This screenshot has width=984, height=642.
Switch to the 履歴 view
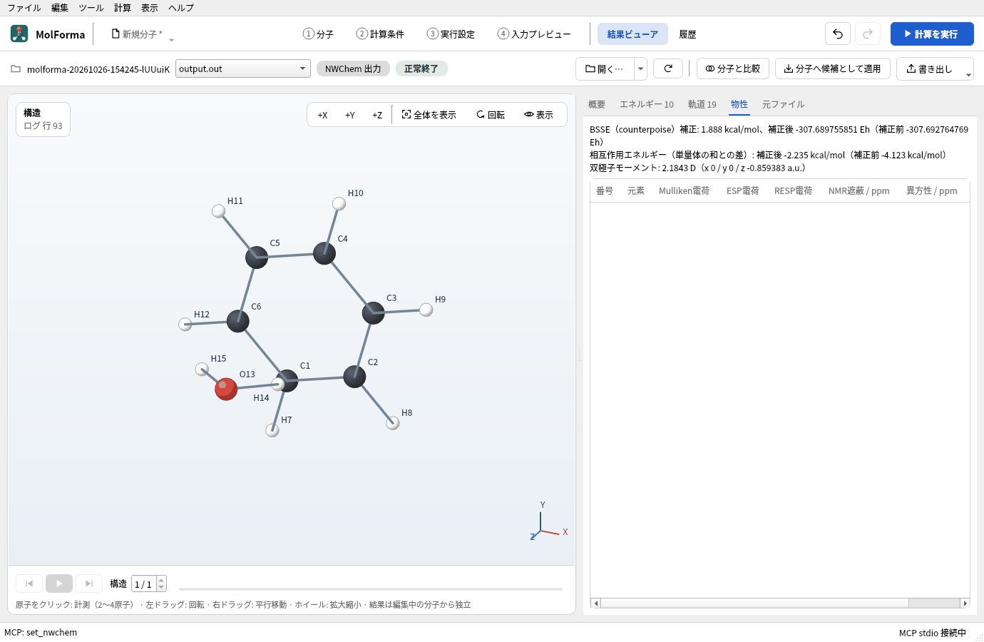tap(687, 34)
